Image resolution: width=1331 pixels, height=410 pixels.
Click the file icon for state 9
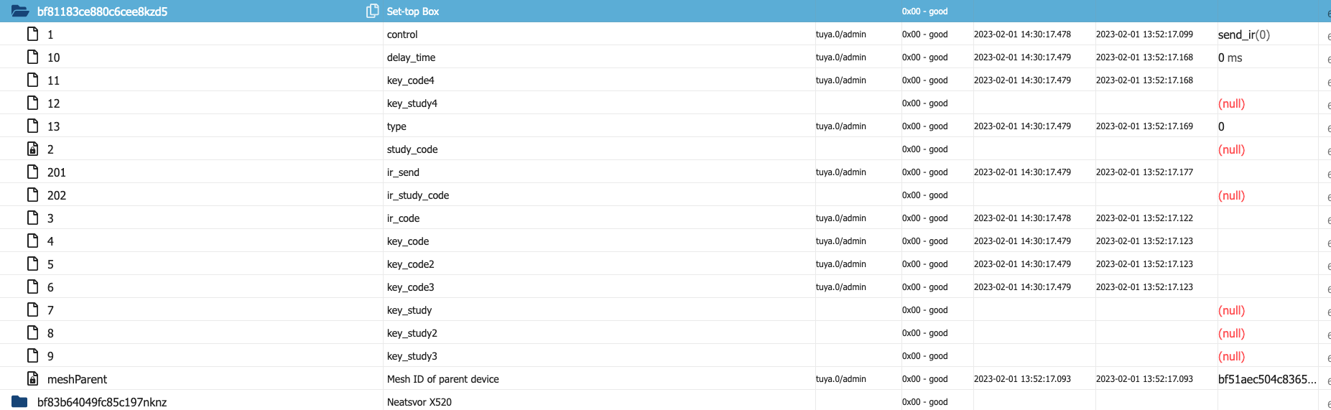tap(32, 355)
